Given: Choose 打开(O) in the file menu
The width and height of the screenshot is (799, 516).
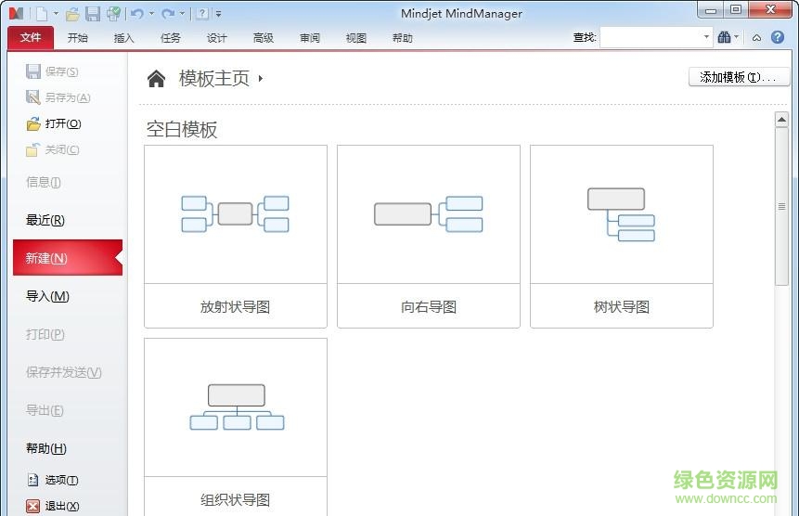Looking at the screenshot, I should pyautogui.click(x=54, y=123).
